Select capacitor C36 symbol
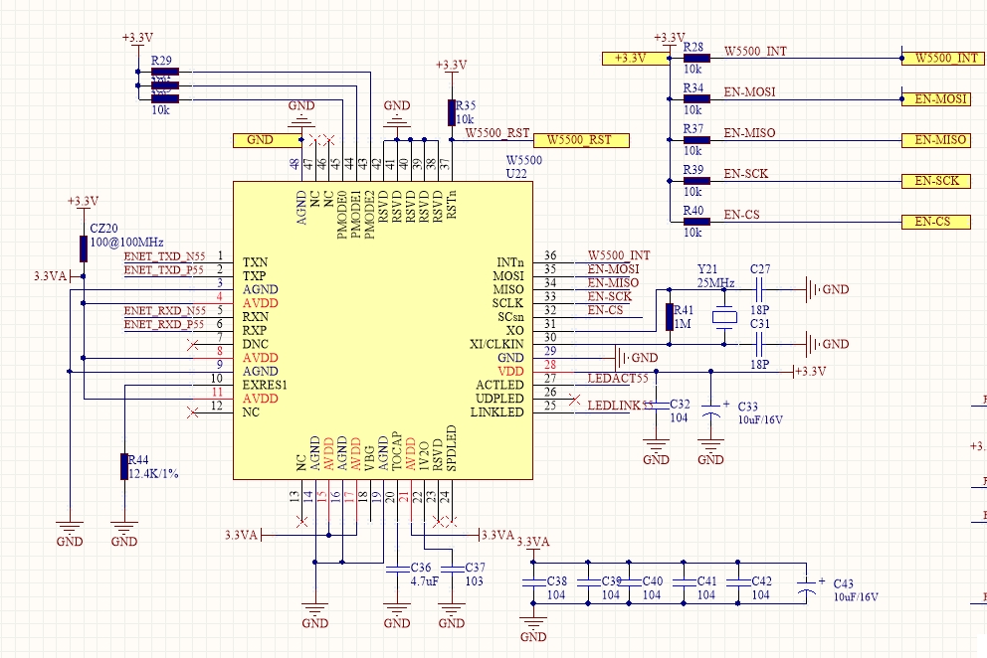 [x=397, y=570]
